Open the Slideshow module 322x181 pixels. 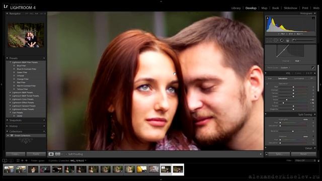(x=290, y=8)
